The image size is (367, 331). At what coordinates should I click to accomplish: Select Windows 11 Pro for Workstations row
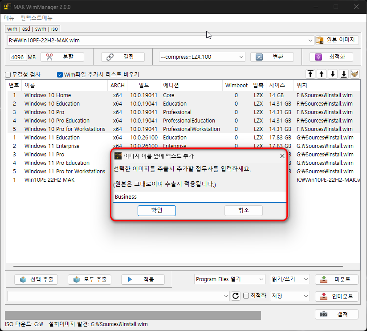click(x=58, y=172)
